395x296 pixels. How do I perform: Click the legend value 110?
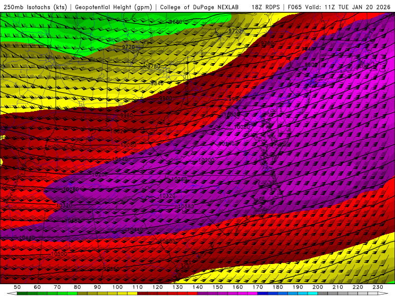tap(137, 287)
